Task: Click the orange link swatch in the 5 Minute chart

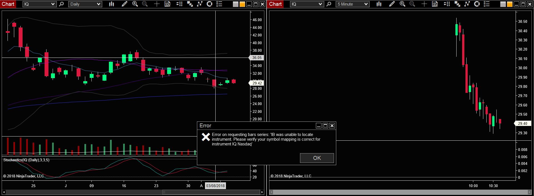Action: [x=509, y=4]
